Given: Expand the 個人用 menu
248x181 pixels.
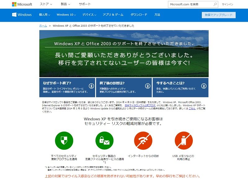Looking at the screenshot, I should (x=44, y=15).
